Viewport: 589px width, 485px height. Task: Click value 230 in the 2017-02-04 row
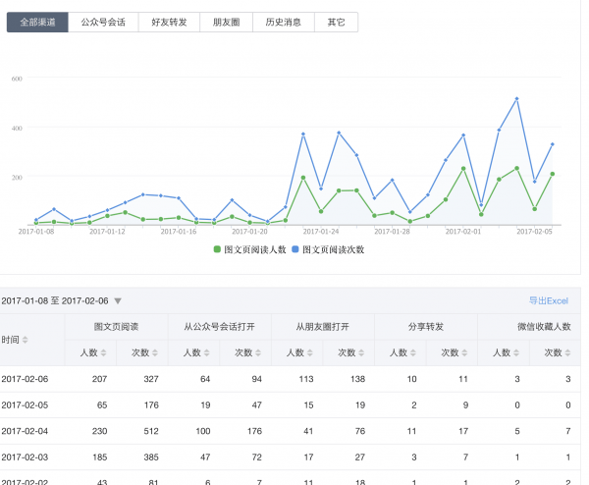point(99,431)
